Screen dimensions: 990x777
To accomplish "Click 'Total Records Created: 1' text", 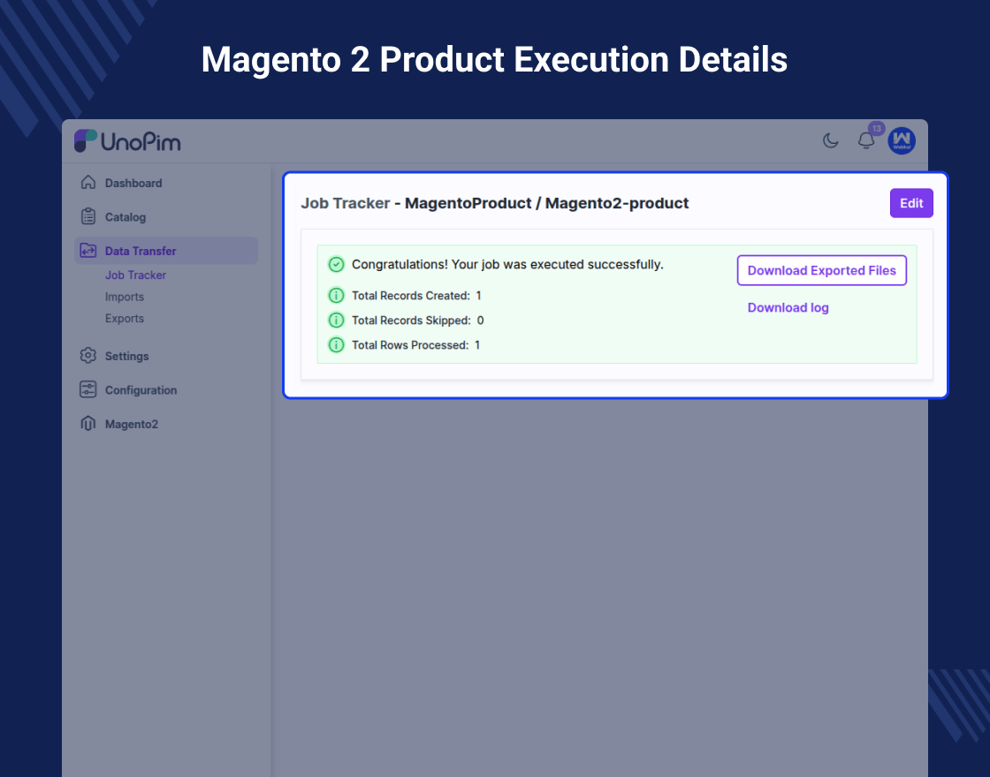I will (x=416, y=295).
